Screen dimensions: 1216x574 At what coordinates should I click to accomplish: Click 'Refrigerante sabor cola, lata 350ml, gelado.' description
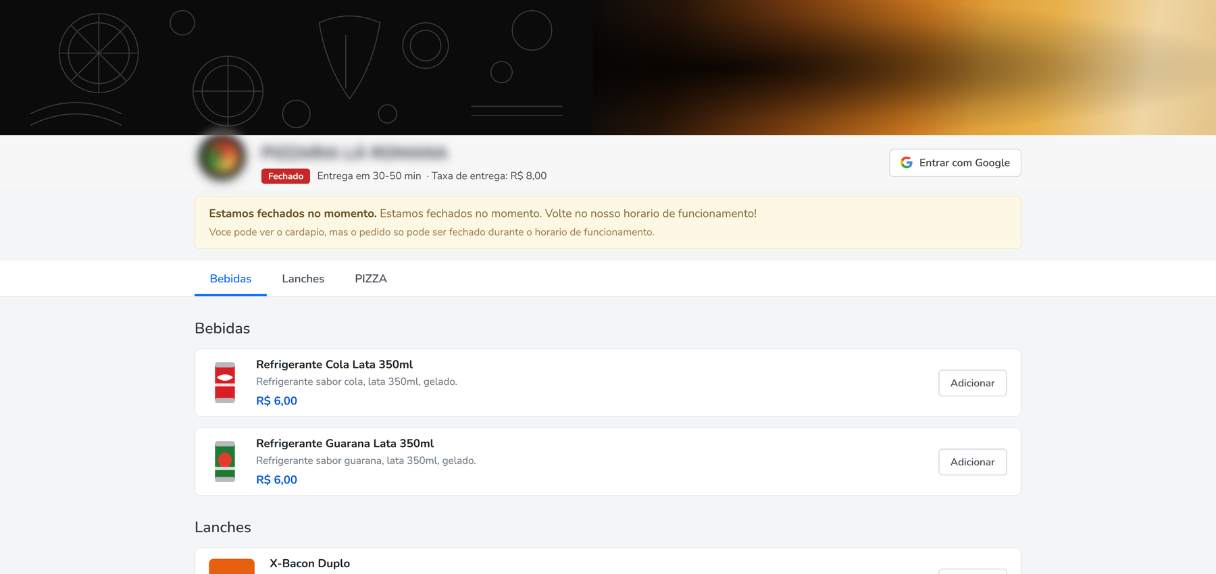357,382
